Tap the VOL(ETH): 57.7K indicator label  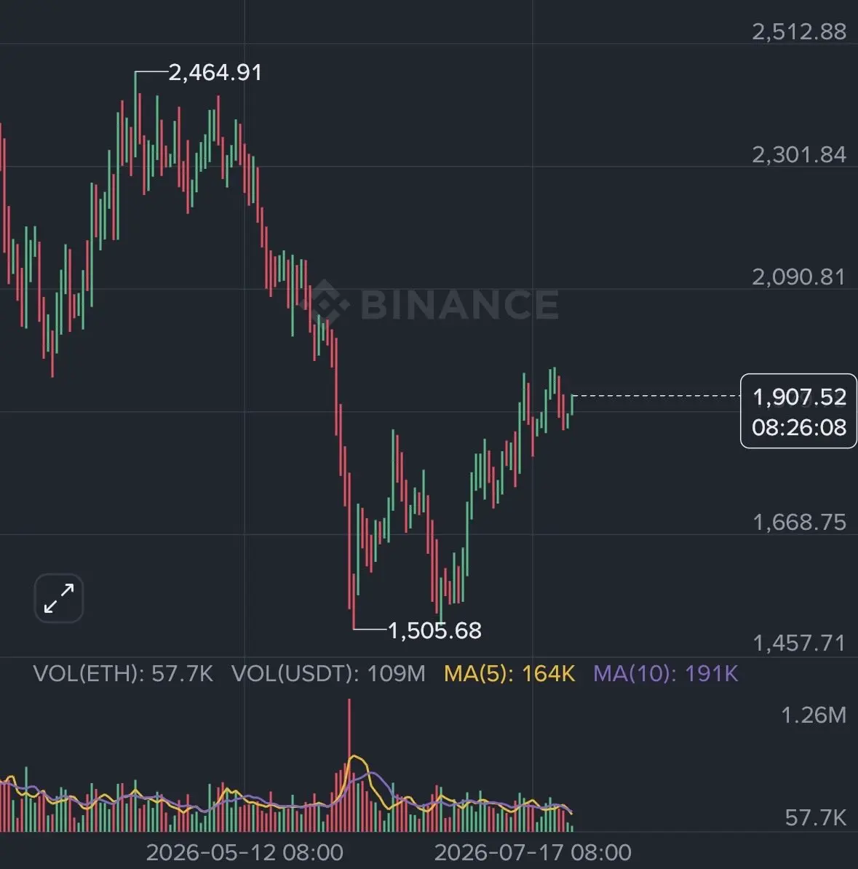(x=123, y=674)
